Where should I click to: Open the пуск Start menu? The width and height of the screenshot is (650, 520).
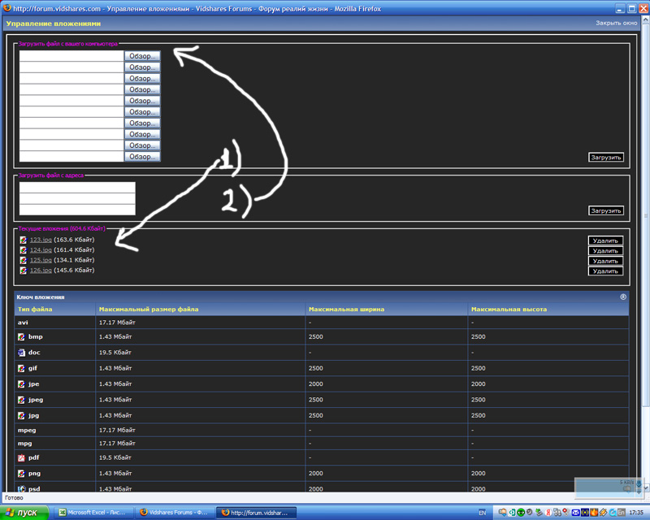coord(24,513)
